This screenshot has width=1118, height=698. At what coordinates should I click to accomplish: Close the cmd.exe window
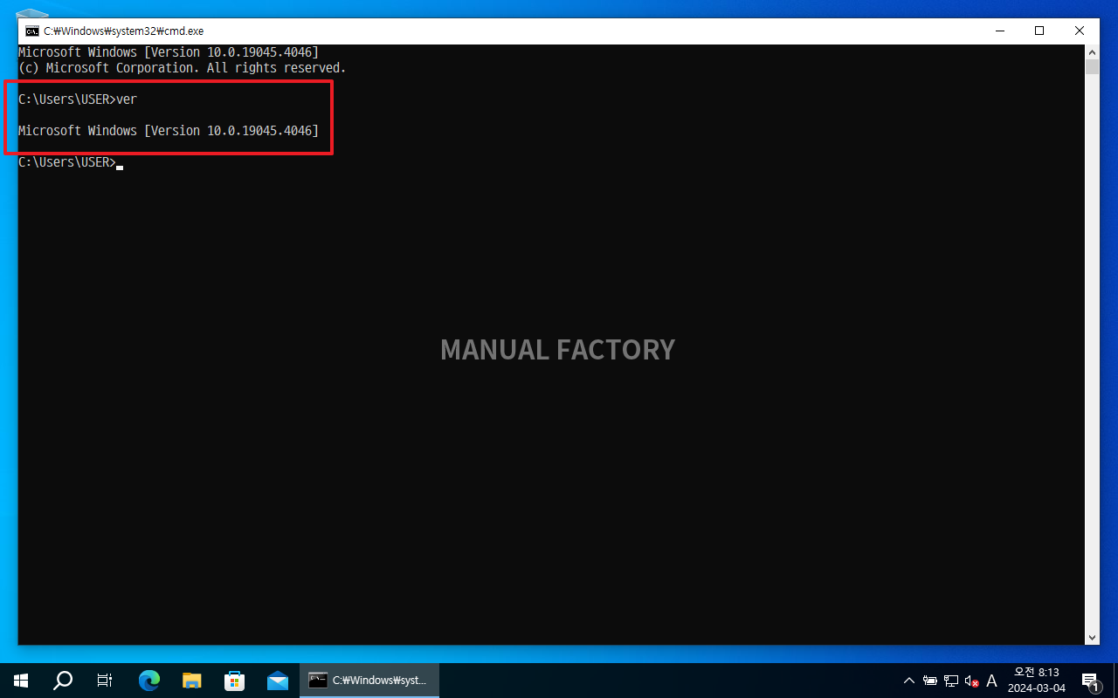[1080, 31]
